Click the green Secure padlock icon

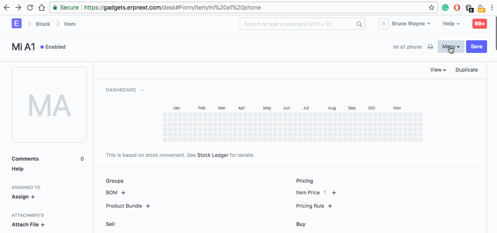[55, 7]
